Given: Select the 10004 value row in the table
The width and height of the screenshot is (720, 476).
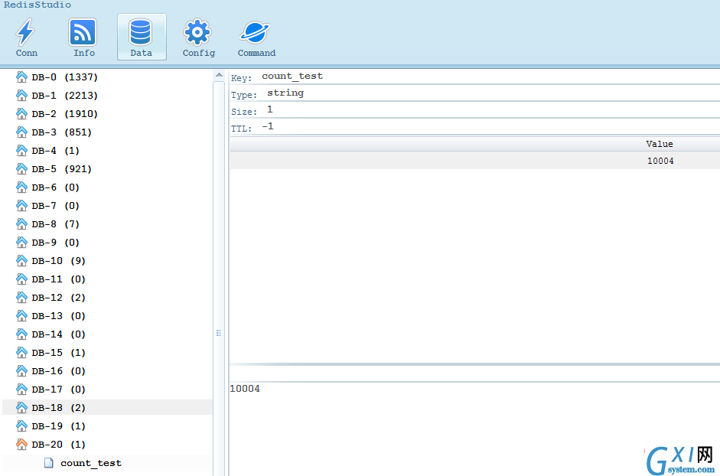Looking at the screenshot, I should [x=475, y=161].
